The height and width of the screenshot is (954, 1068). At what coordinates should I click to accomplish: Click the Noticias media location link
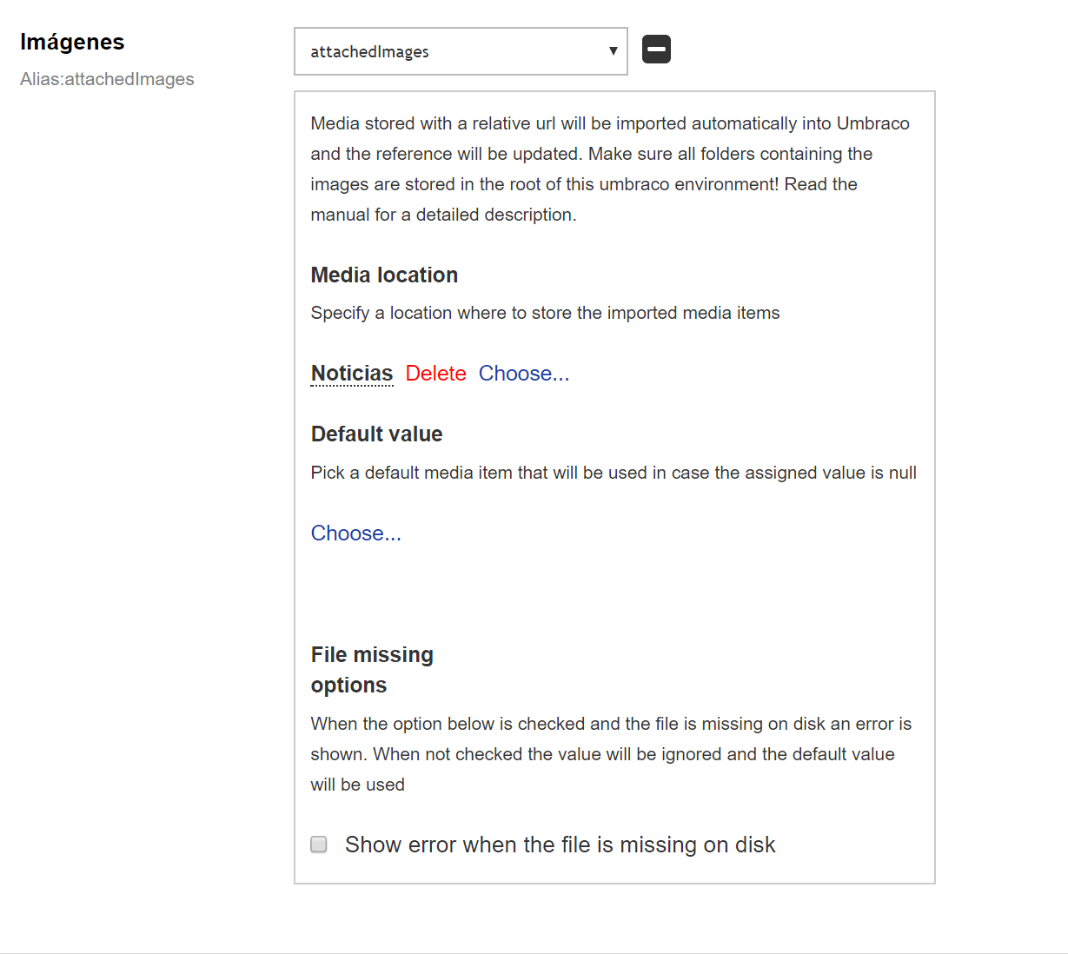point(351,373)
